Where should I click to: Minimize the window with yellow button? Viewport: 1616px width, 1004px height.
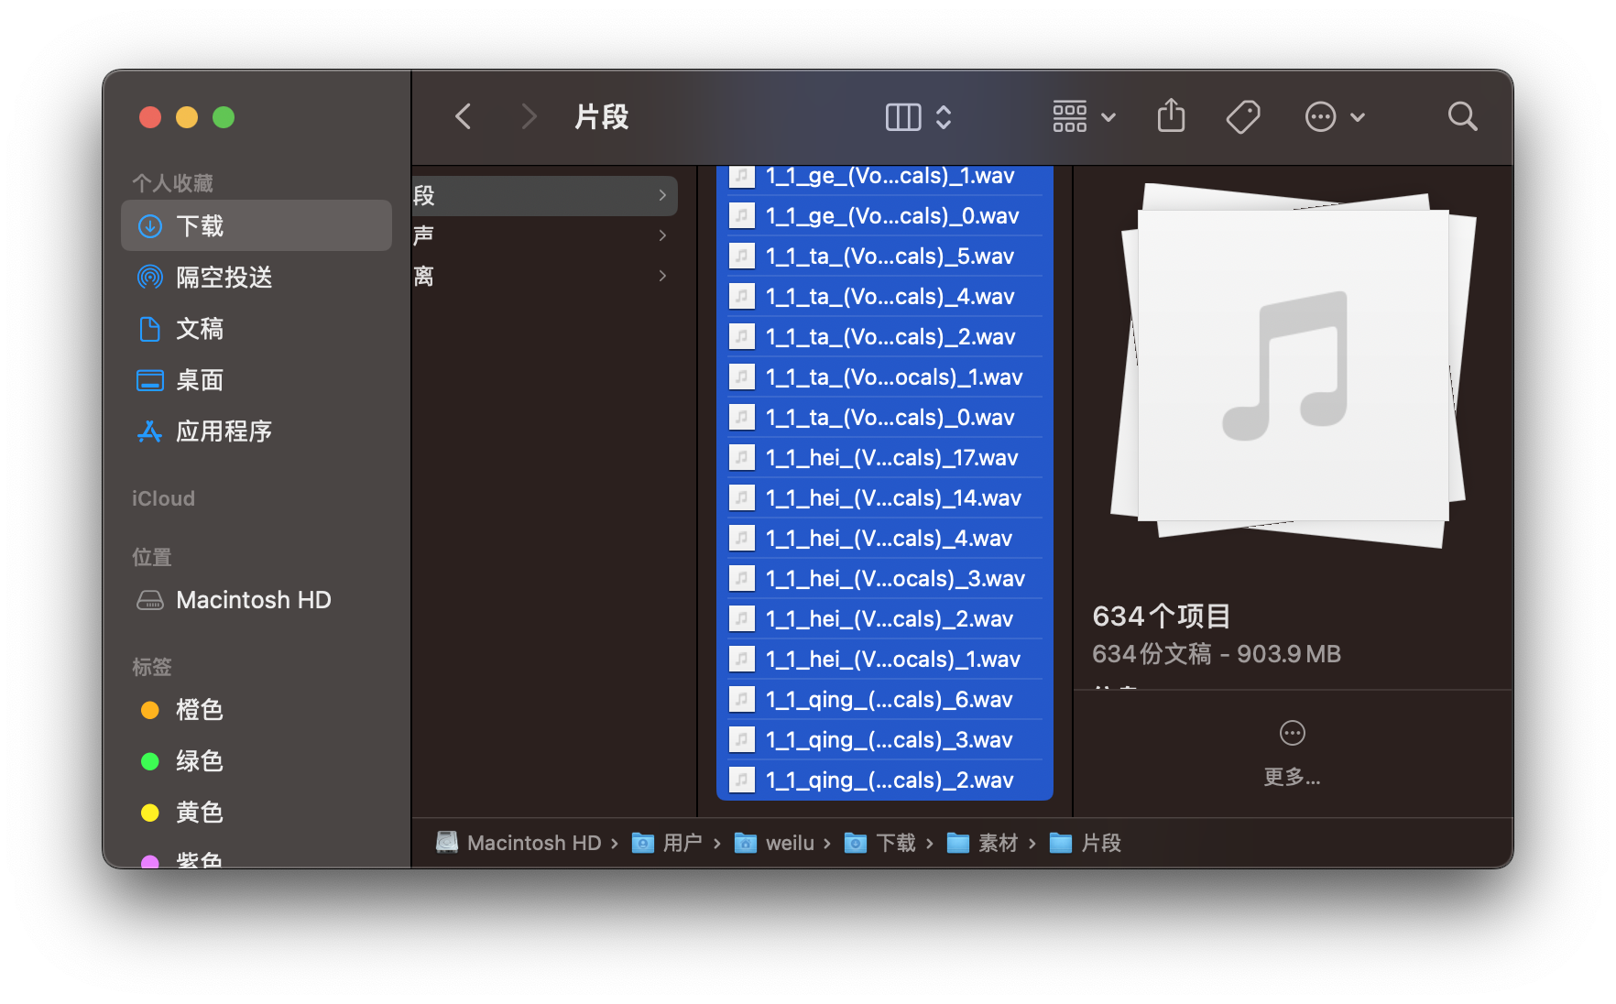tap(187, 117)
